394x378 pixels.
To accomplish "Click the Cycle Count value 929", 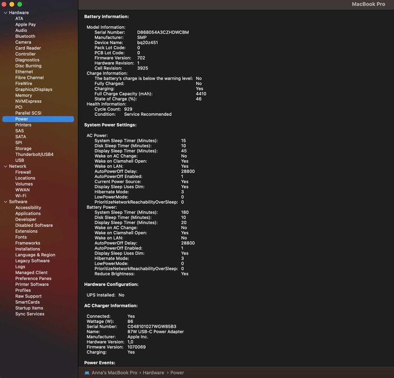I will 128,109.
